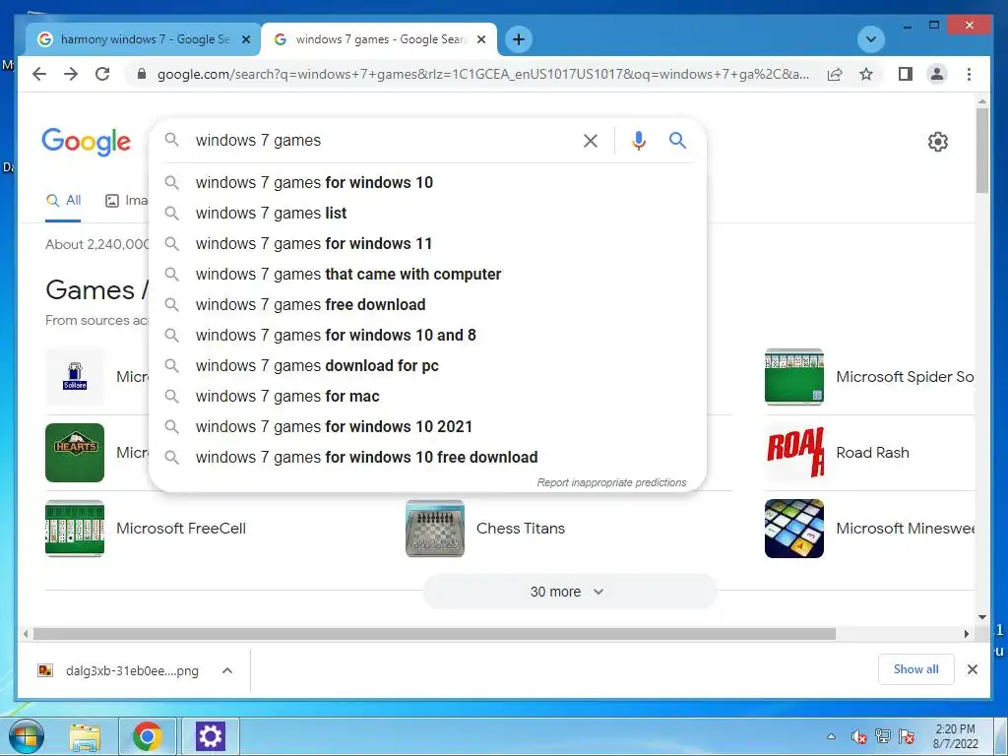Viewport: 1008px width, 756px height.
Task: Click in the Google search input
Action: (383, 140)
